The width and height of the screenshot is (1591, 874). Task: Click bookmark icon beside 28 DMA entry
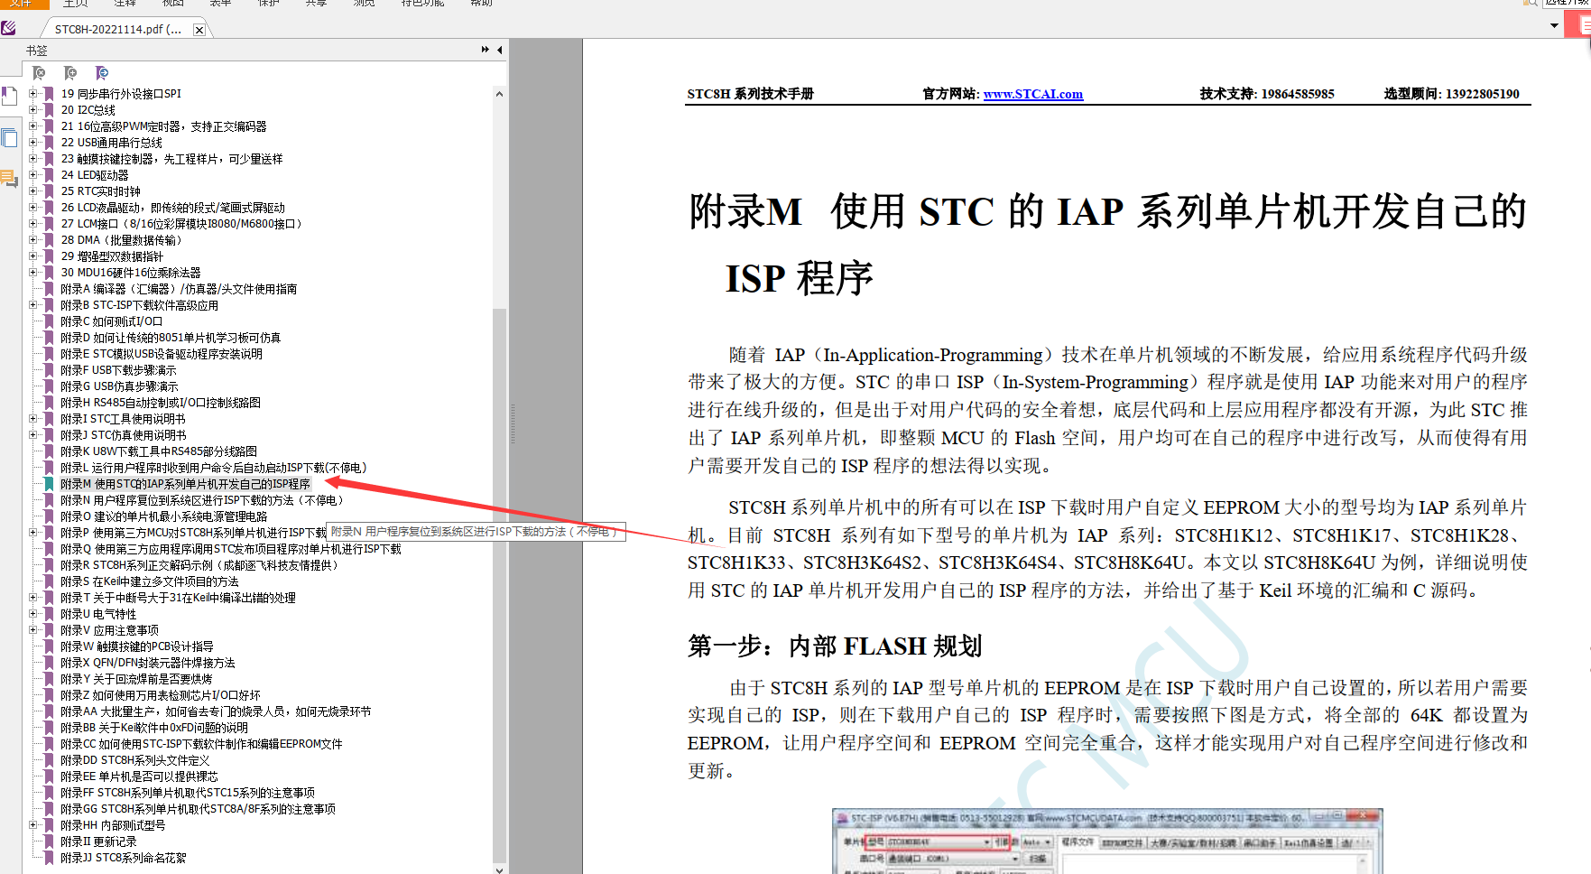(50, 240)
